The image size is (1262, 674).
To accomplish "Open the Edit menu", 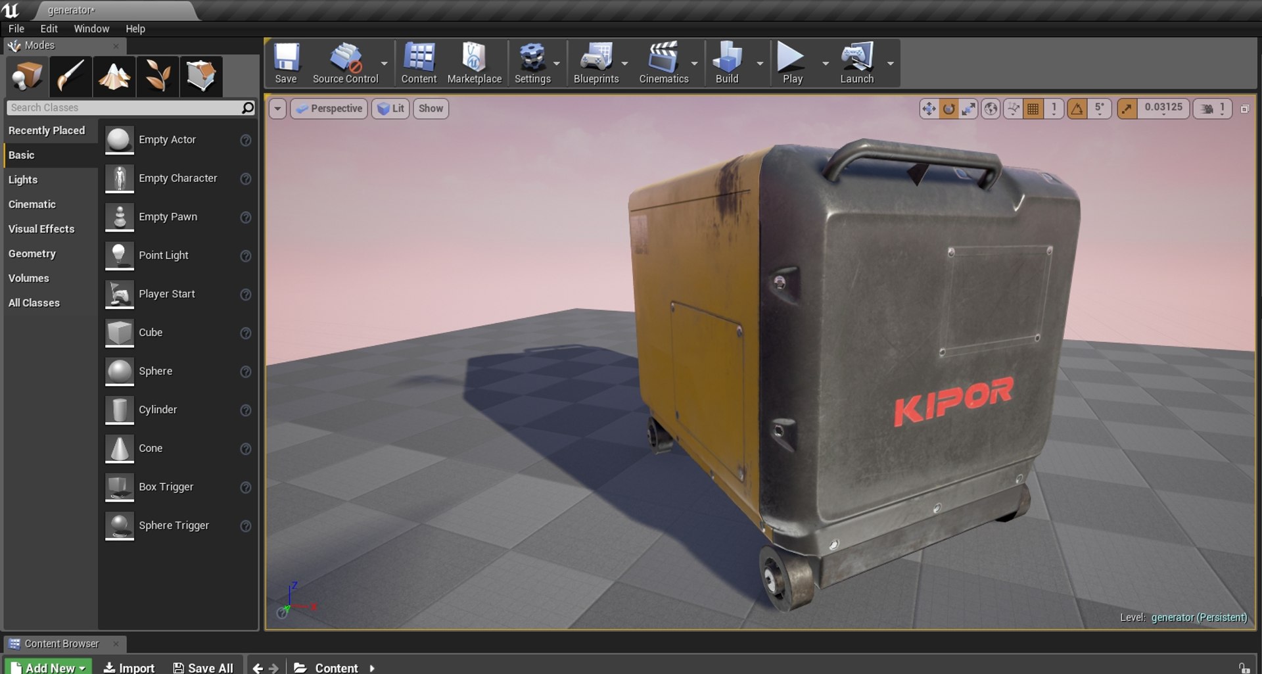I will point(49,29).
